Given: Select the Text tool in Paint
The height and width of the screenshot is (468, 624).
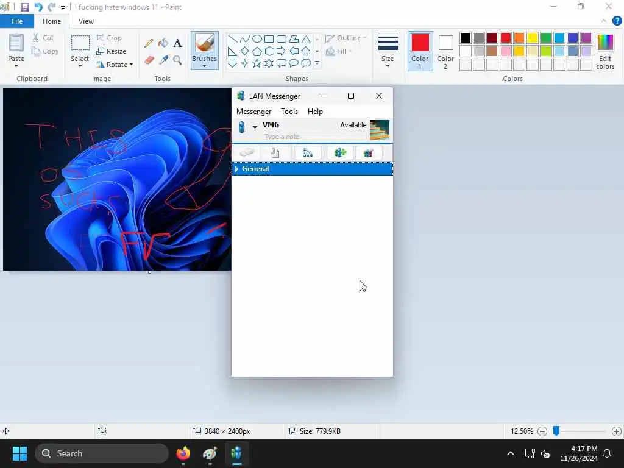Looking at the screenshot, I should coord(177,43).
